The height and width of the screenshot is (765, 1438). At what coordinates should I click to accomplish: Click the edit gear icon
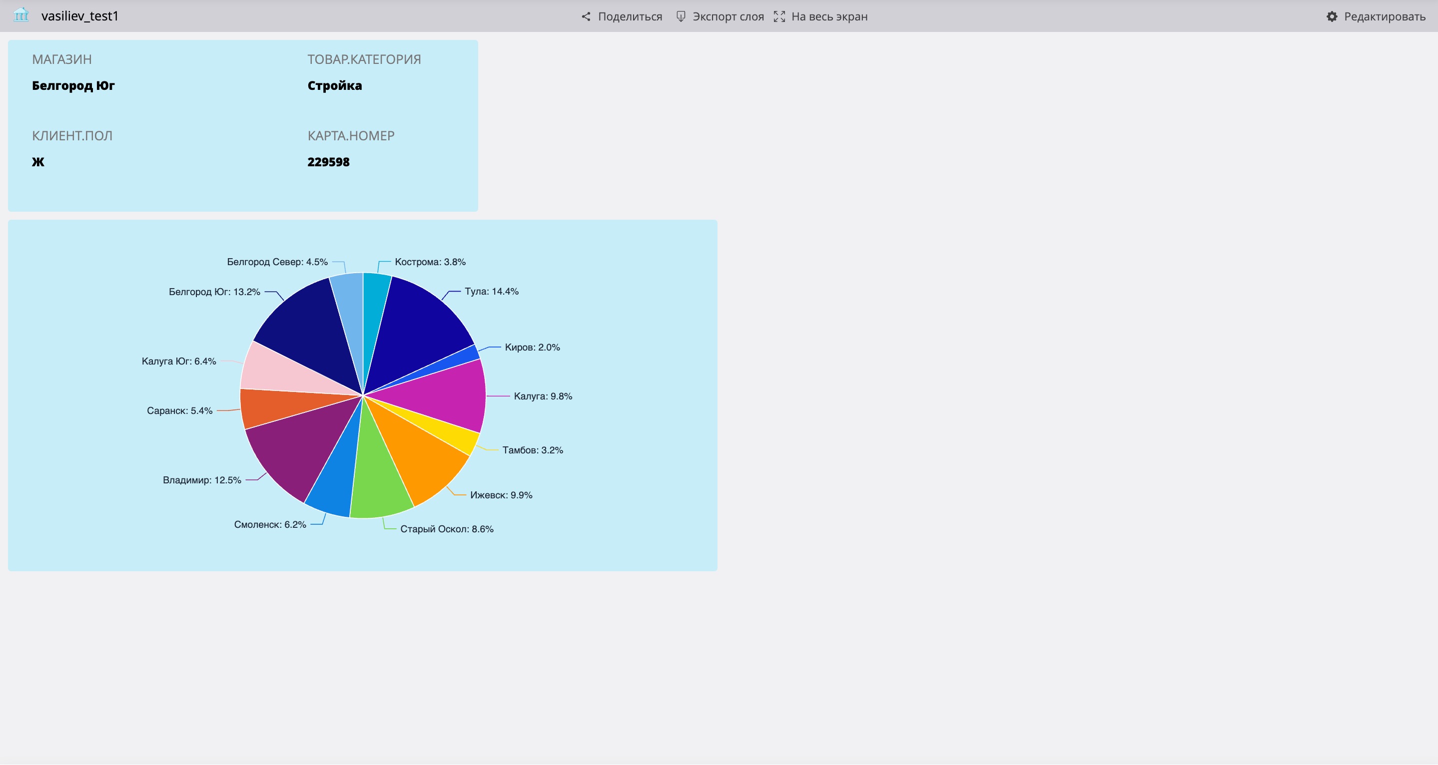tap(1332, 16)
